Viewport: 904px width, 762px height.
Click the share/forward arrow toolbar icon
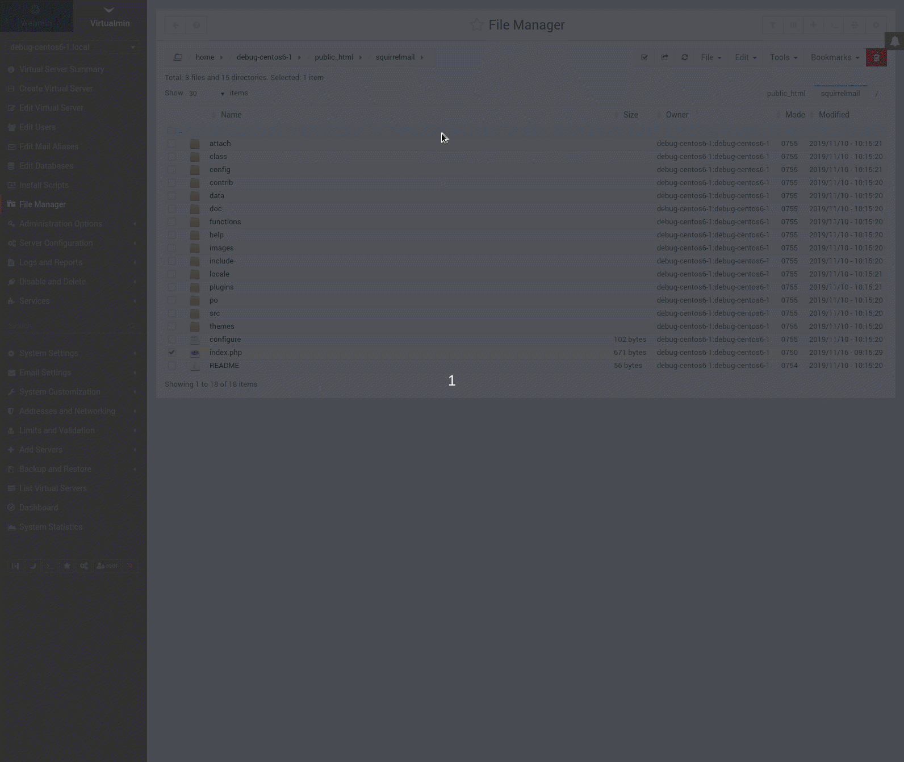point(664,57)
